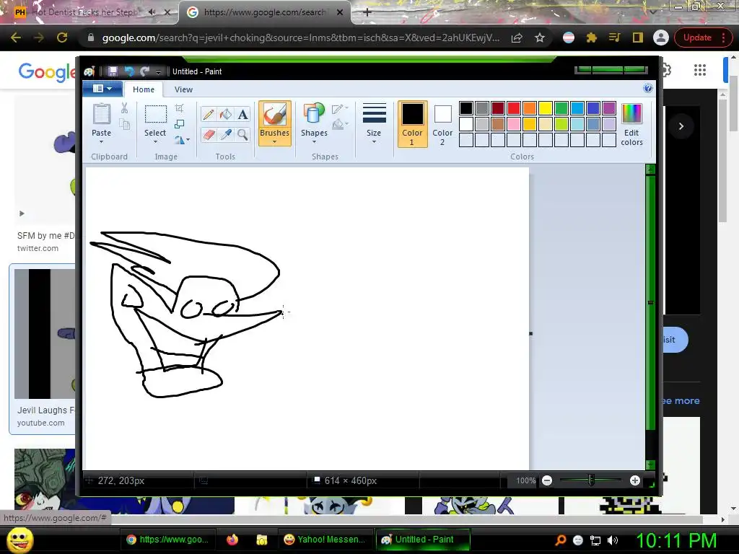Viewport: 739px width, 554px height.
Task: Open Yahoo! Messenger from the taskbar
Action: click(x=325, y=540)
